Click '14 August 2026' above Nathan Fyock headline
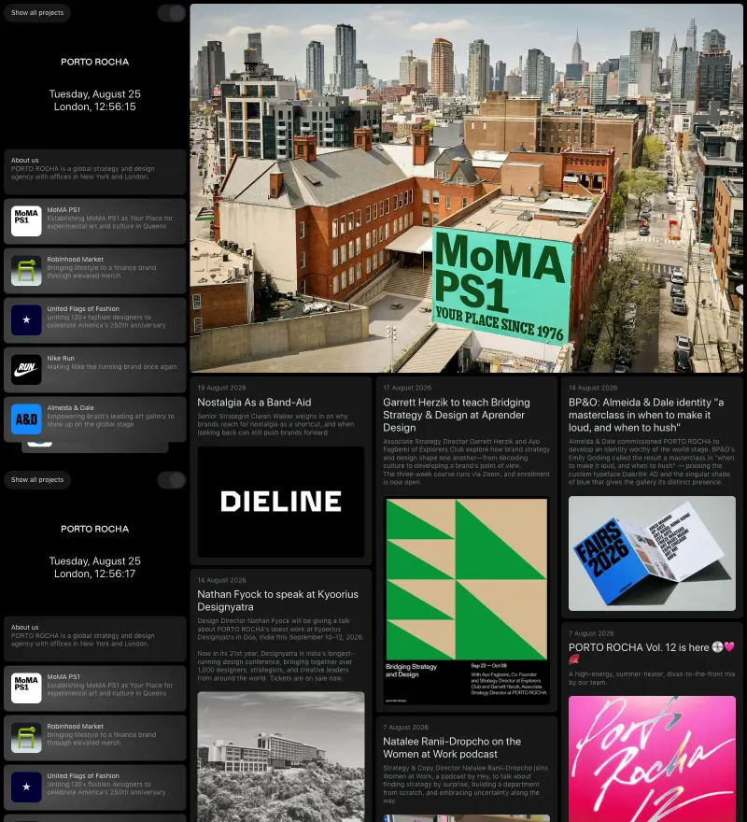 click(x=221, y=580)
